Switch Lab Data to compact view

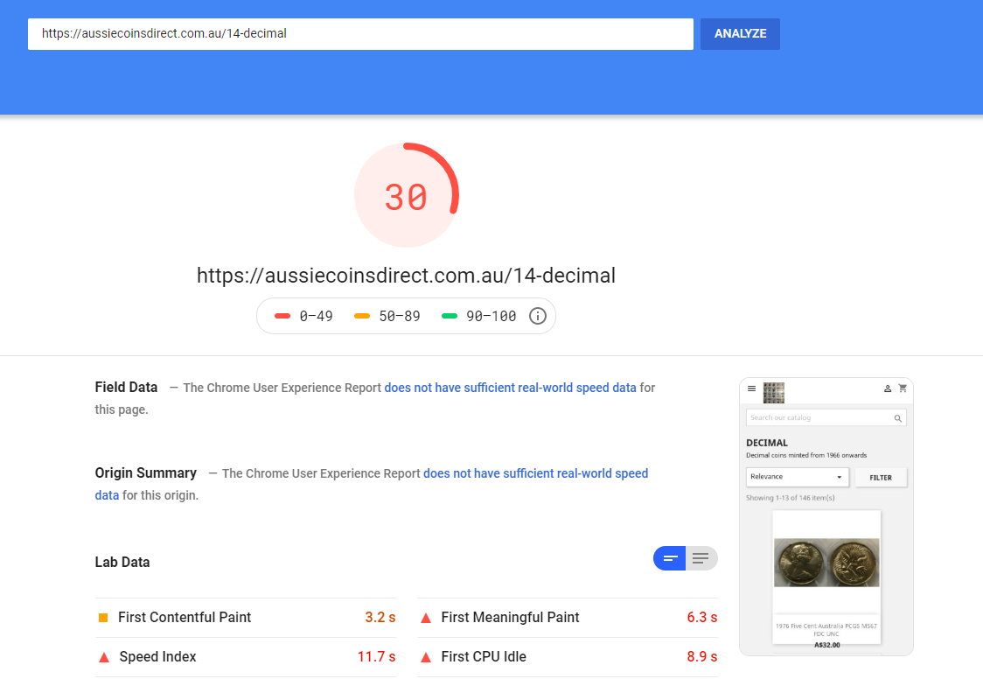(670, 558)
